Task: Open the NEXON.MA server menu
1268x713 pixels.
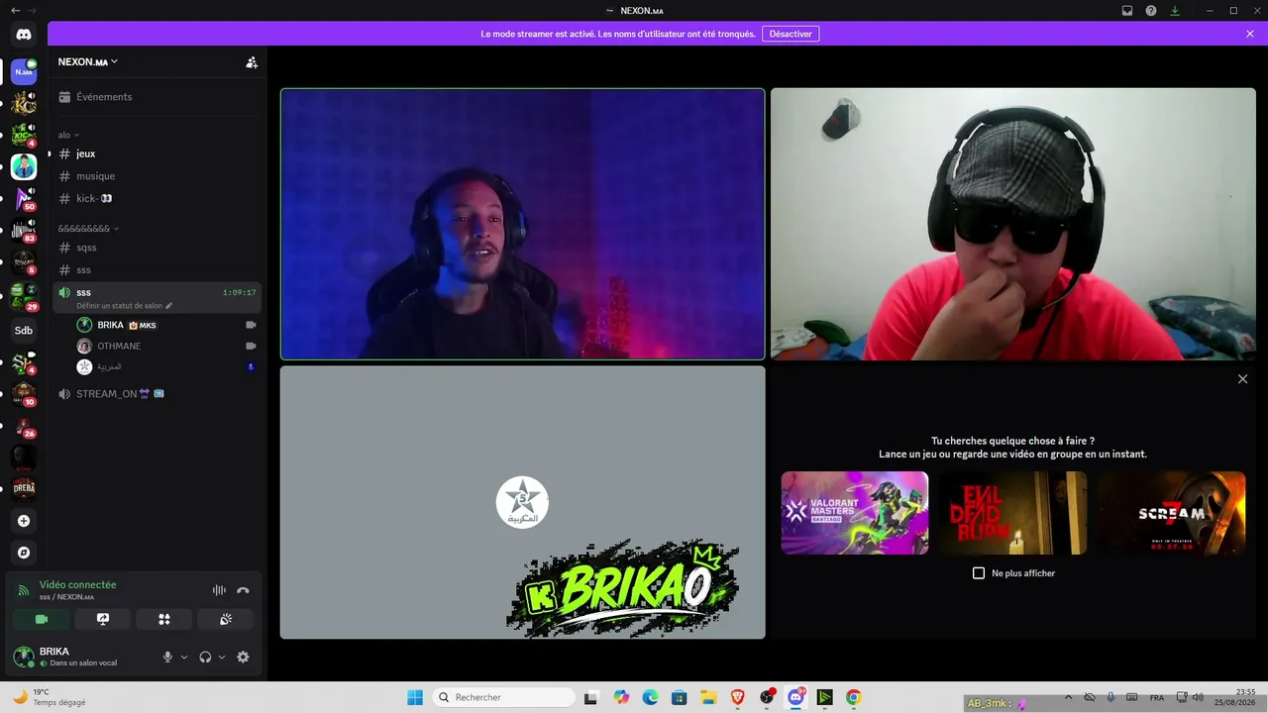Action: tap(87, 62)
